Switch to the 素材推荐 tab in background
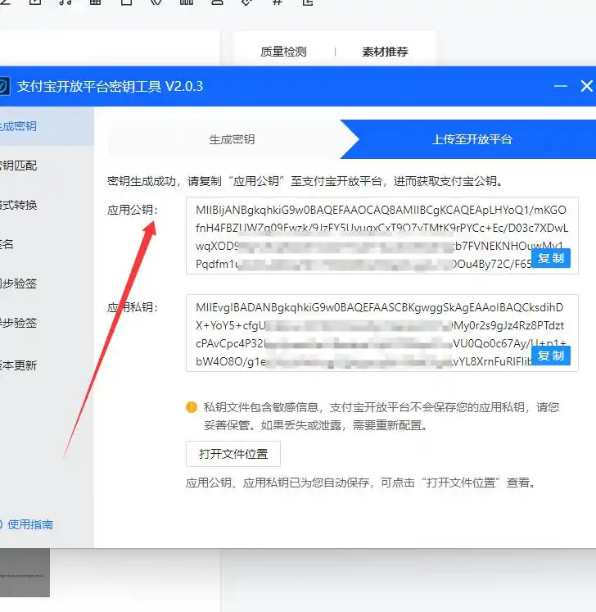 pos(385,52)
